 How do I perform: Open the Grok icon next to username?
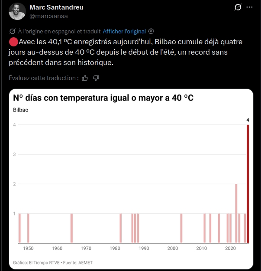point(238,7)
